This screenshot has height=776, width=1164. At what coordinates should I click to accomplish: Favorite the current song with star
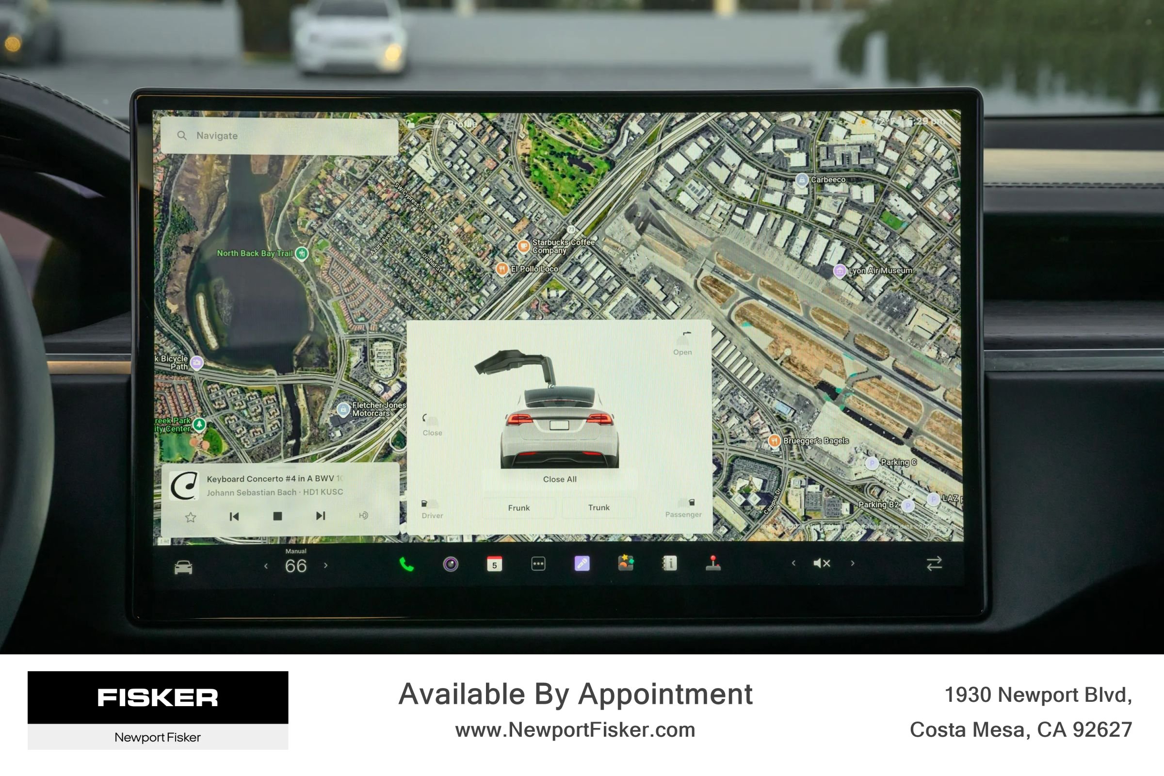191,517
